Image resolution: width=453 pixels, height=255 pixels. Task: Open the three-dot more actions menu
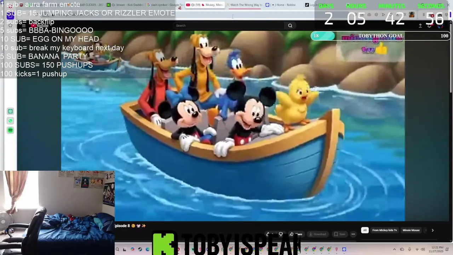[x=353, y=234]
